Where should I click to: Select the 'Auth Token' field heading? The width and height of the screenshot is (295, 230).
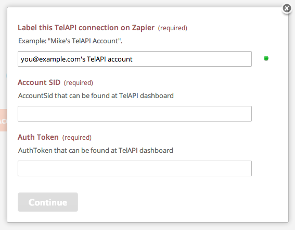[38, 137]
